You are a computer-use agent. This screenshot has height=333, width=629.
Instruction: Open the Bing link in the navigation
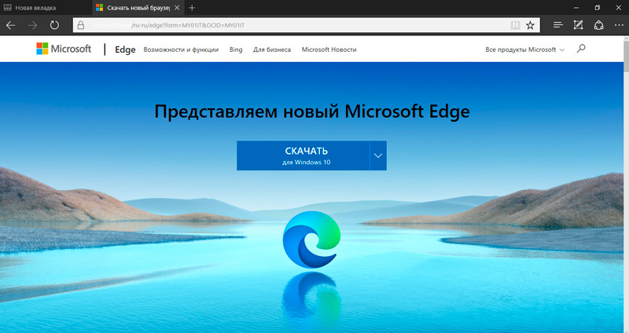(x=236, y=49)
